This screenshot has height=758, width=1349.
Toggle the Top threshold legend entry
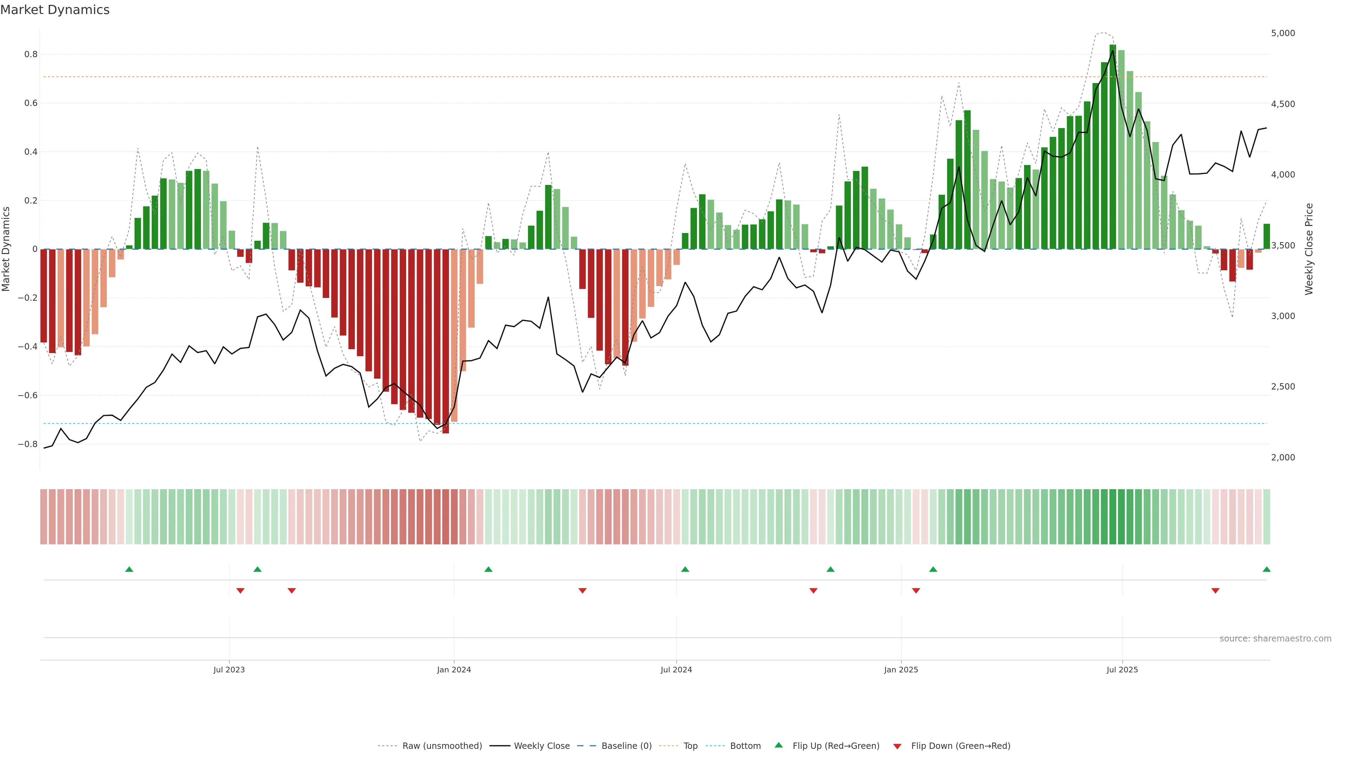tap(690, 746)
